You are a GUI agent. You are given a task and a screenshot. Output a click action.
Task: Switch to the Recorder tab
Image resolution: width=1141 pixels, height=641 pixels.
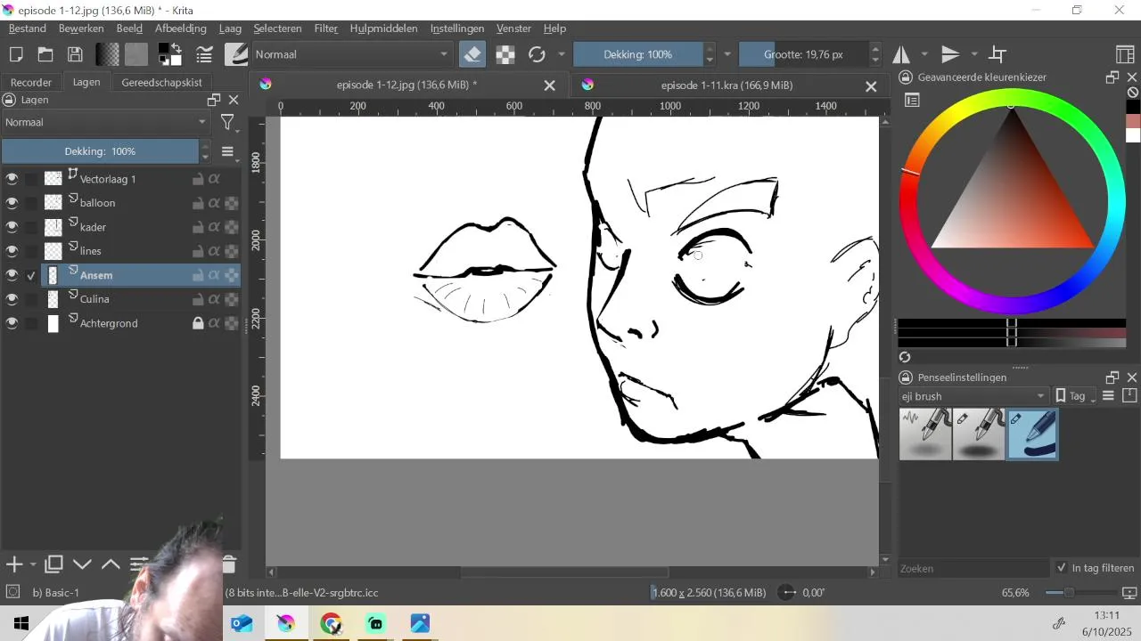coord(31,82)
